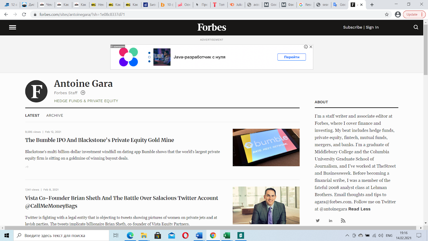The height and width of the screenshot is (241, 428).
Task: Open the Forbes search magnifier
Action: tap(416, 27)
